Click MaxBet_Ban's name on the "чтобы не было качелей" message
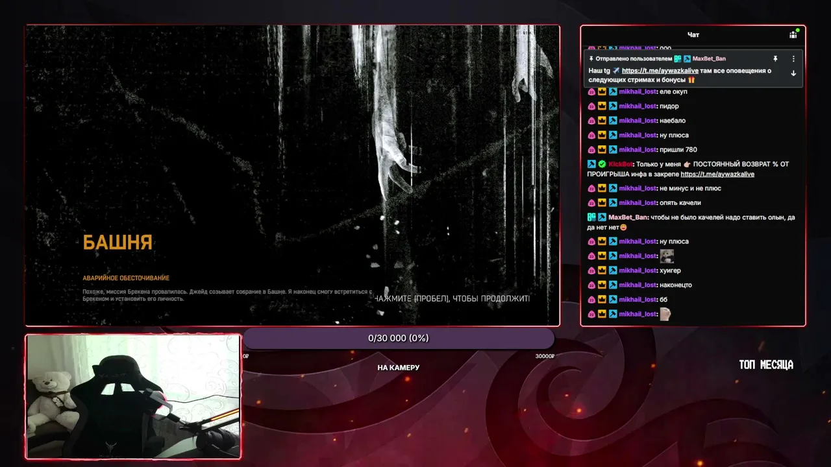This screenshot has height=467, width=831. pyautogui.click(x=628, y=217)
